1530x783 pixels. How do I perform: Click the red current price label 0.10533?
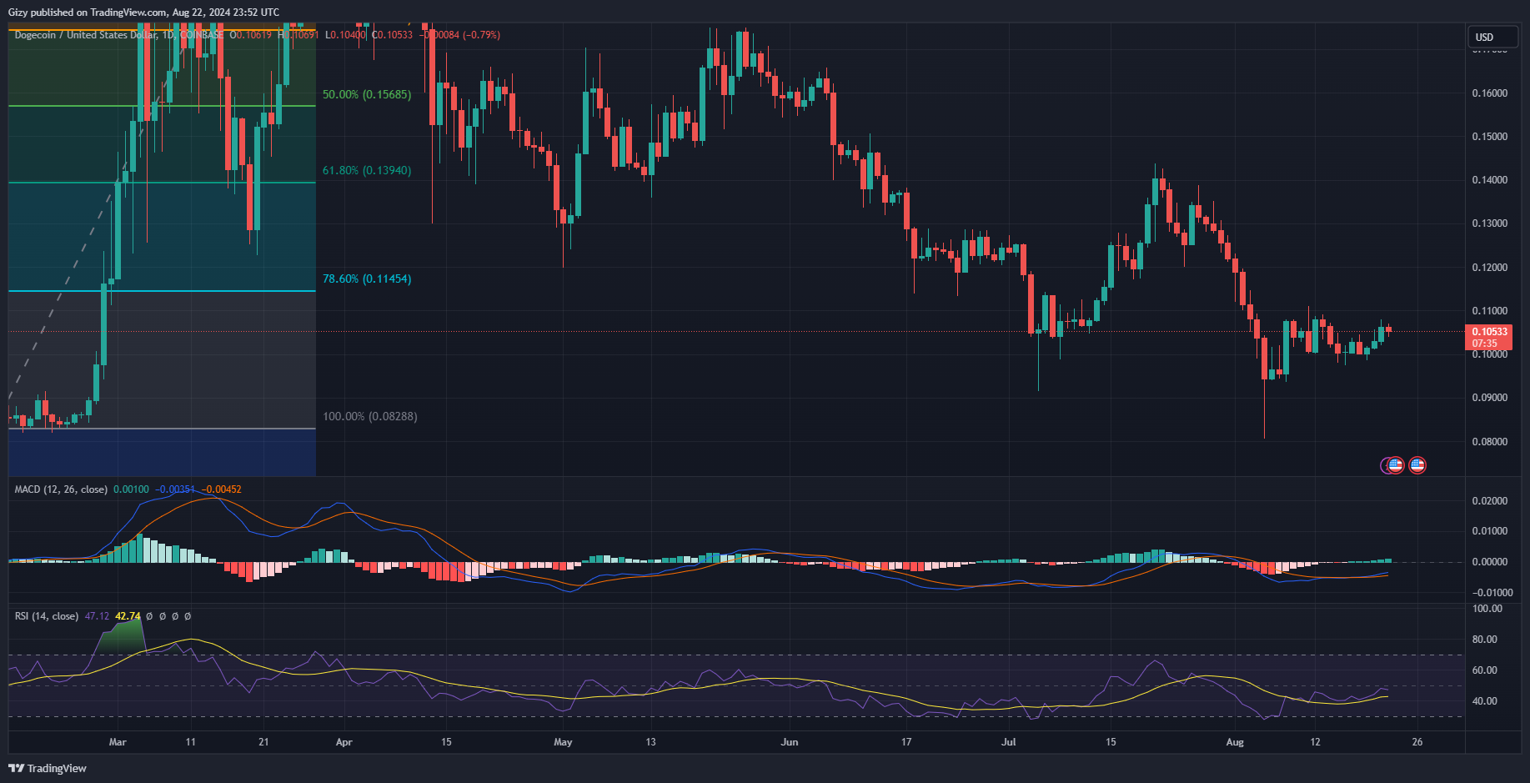pos(1489,332)
